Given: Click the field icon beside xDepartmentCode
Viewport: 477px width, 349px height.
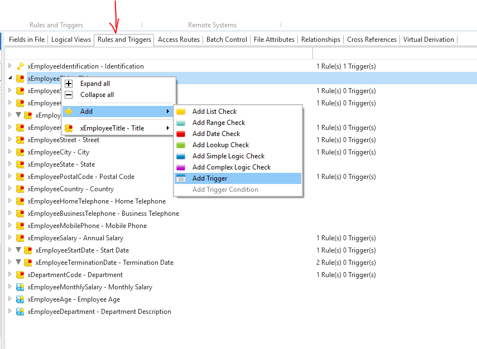Looking at the screenshot, I should [20, 275].
